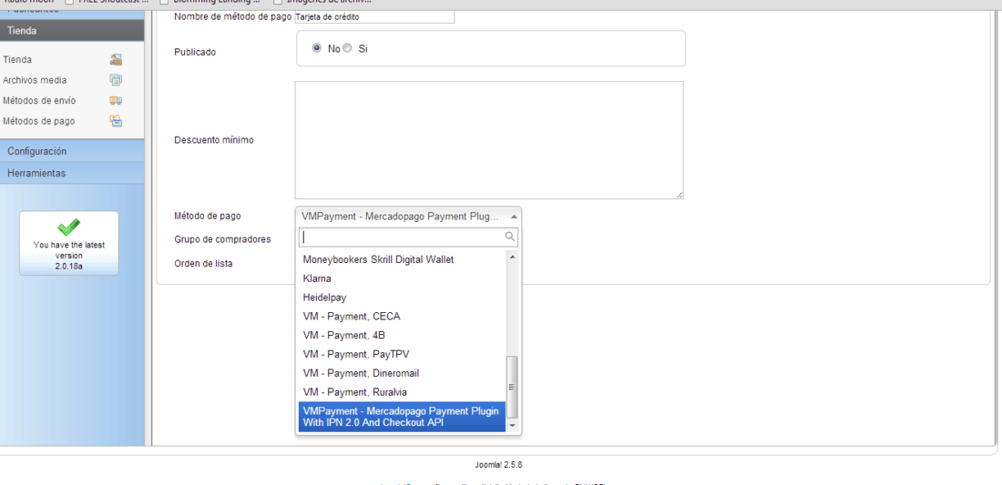Choose VM - Payment, CECA option
Viewport: 1002px width, 485px height.
point(402,317)
